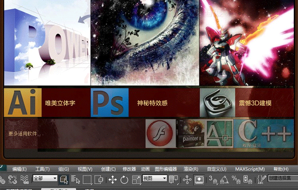Open the blue eye artwork thumbnail
This screenshot has width=298, height=190.
[x=145, y=43]
